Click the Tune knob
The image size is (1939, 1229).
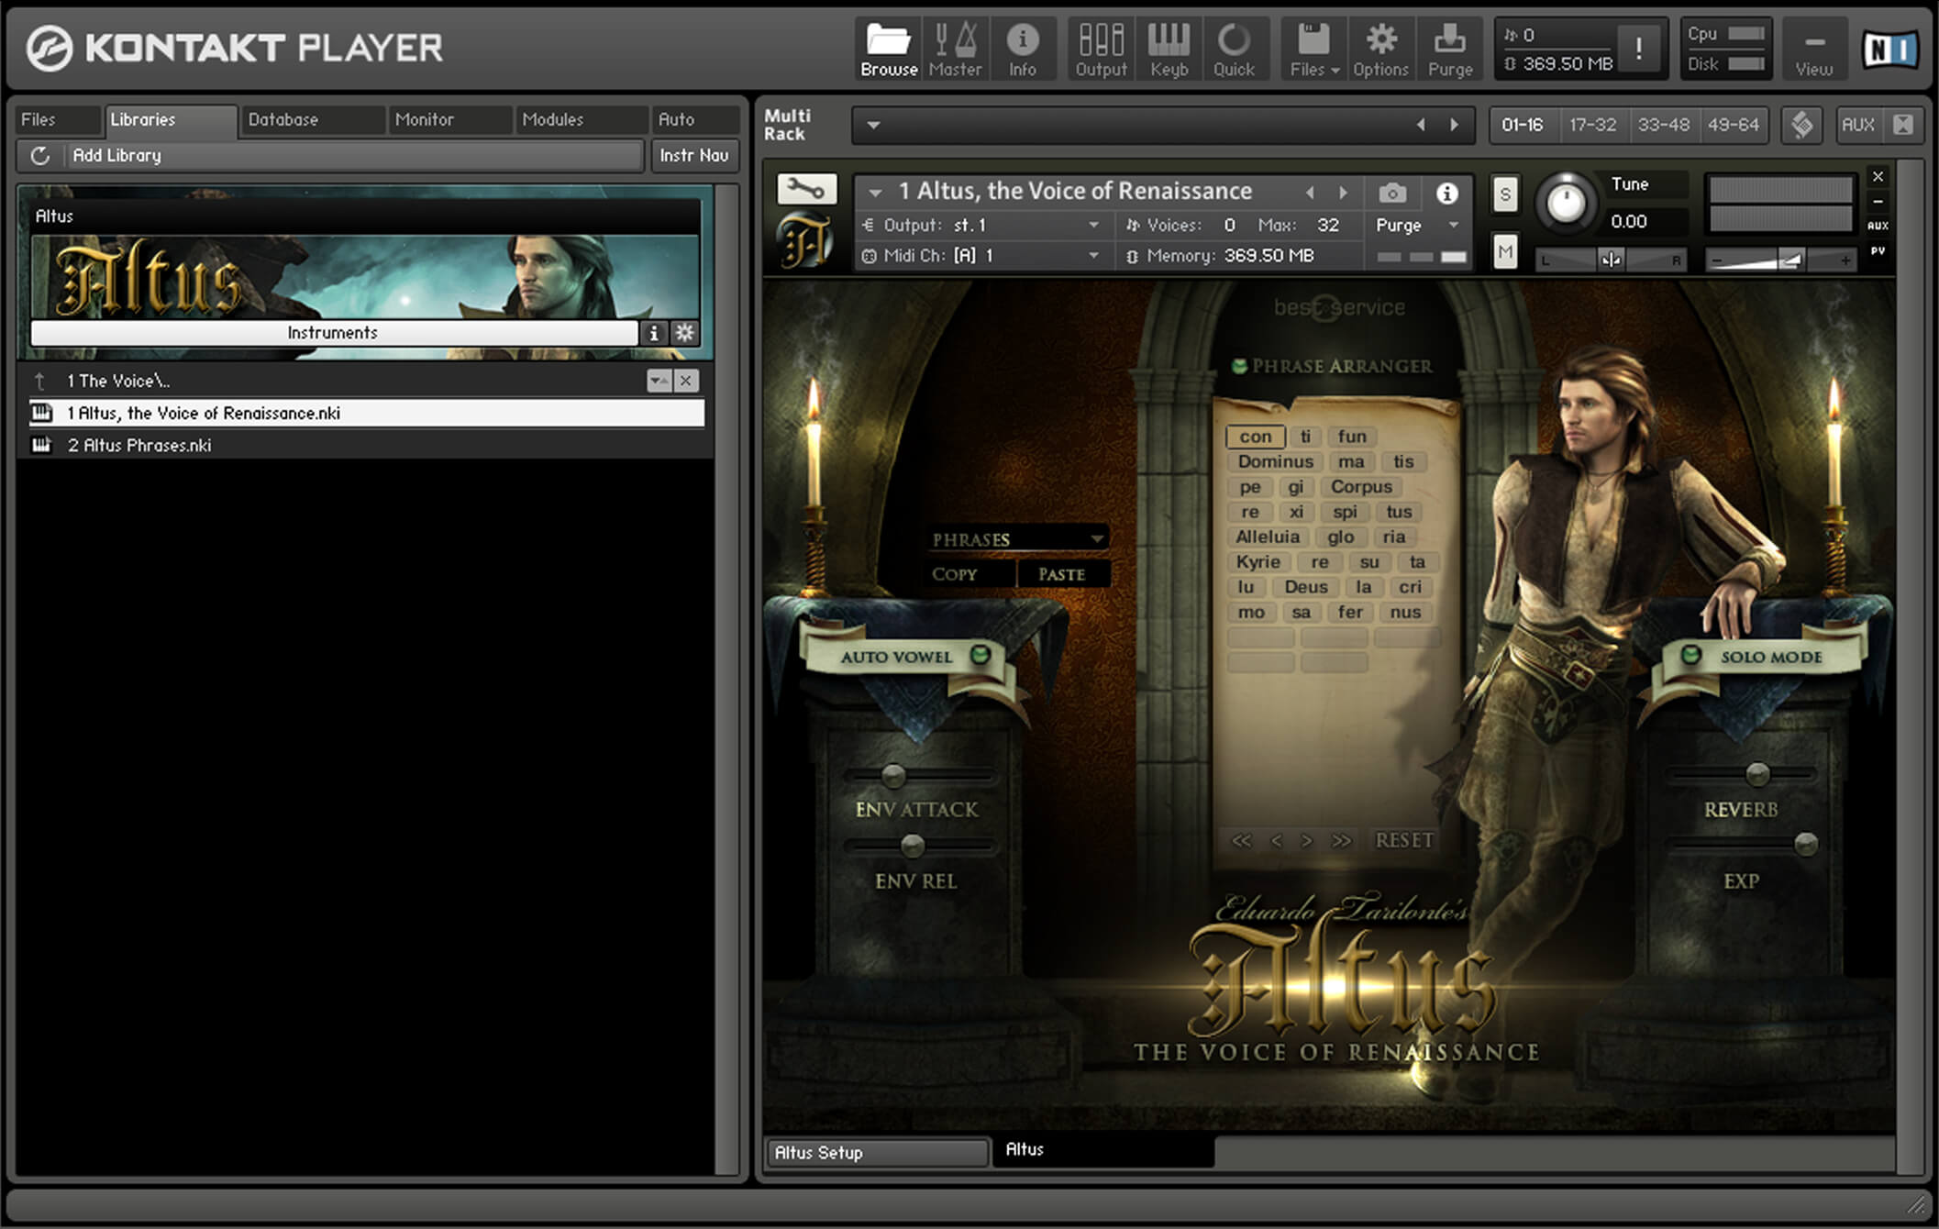click(1566, 202)
